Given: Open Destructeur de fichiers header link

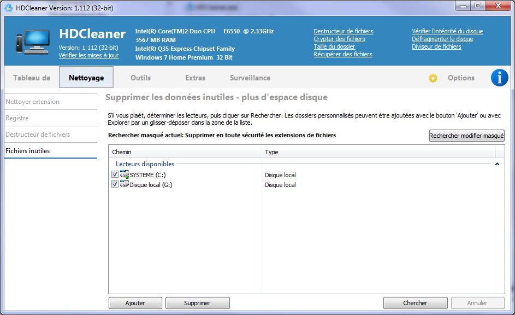Looking at the screenshot, I should (343, 31).
